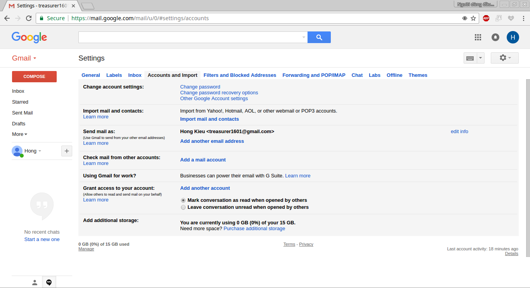Open Starred messages
Image resolution: width=530 pixels, height=288 pixels.
(x=20, y=102)
